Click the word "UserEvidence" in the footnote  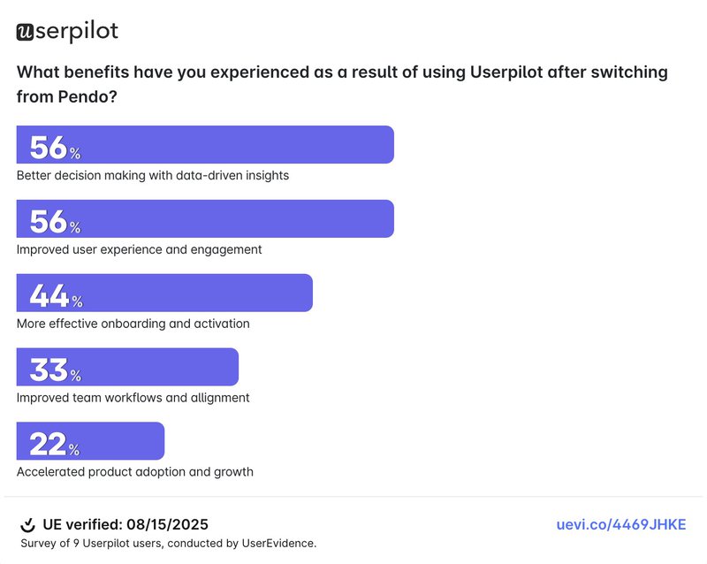point(280,544)
